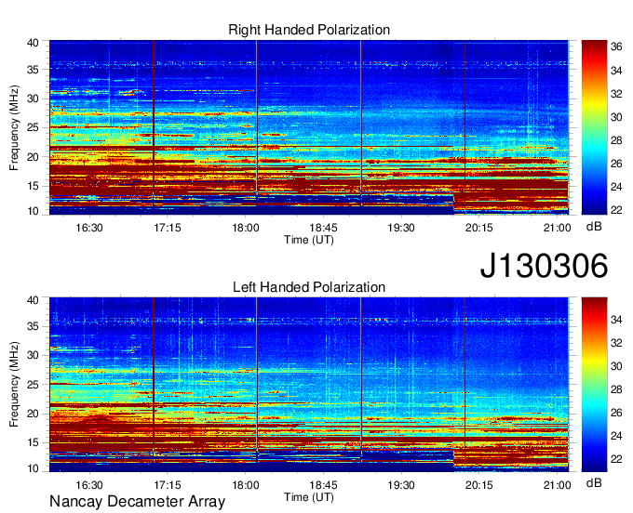Click the Right Handed Polarization spectrogram

pyautogui.click(x=309, y=127)
